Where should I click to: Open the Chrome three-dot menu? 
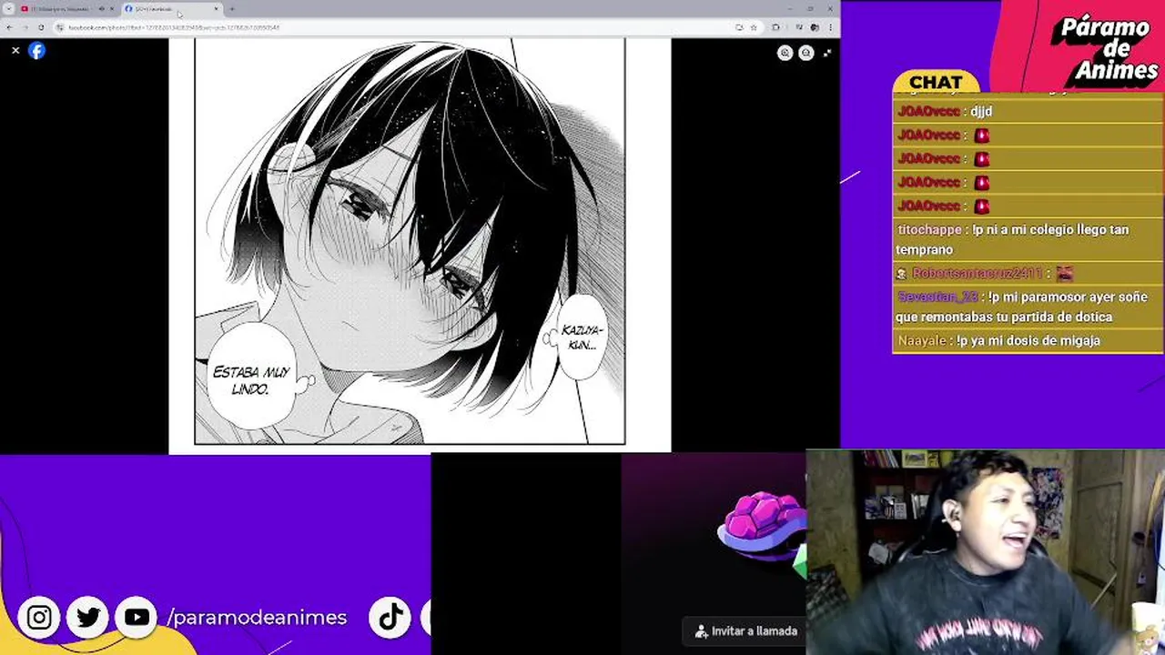coord(830,27)
